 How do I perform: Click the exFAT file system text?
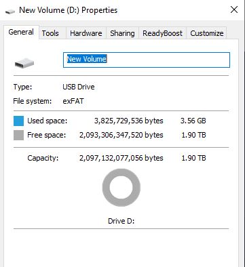click(x=73, y=101)
